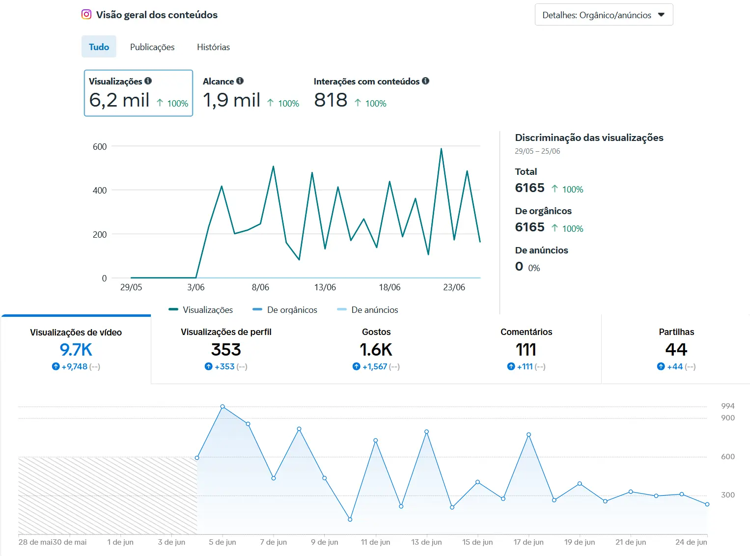This screenshot has height=556, width=750.
Task: Select the Tudo tab
Action: point(99,47)
